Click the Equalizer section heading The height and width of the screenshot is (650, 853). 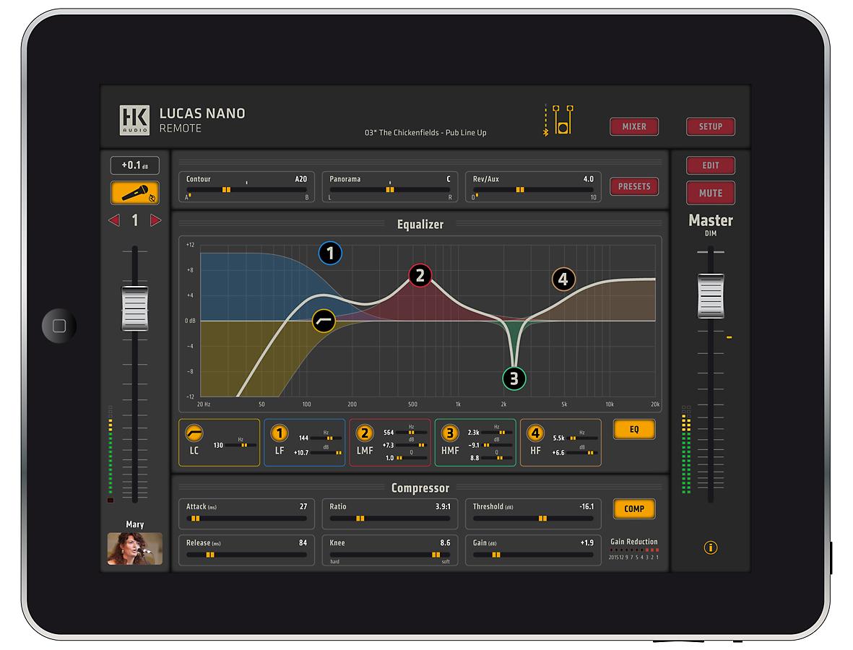coord(420,225)
